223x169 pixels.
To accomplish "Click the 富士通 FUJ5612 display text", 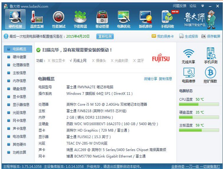I will point(88,137).
